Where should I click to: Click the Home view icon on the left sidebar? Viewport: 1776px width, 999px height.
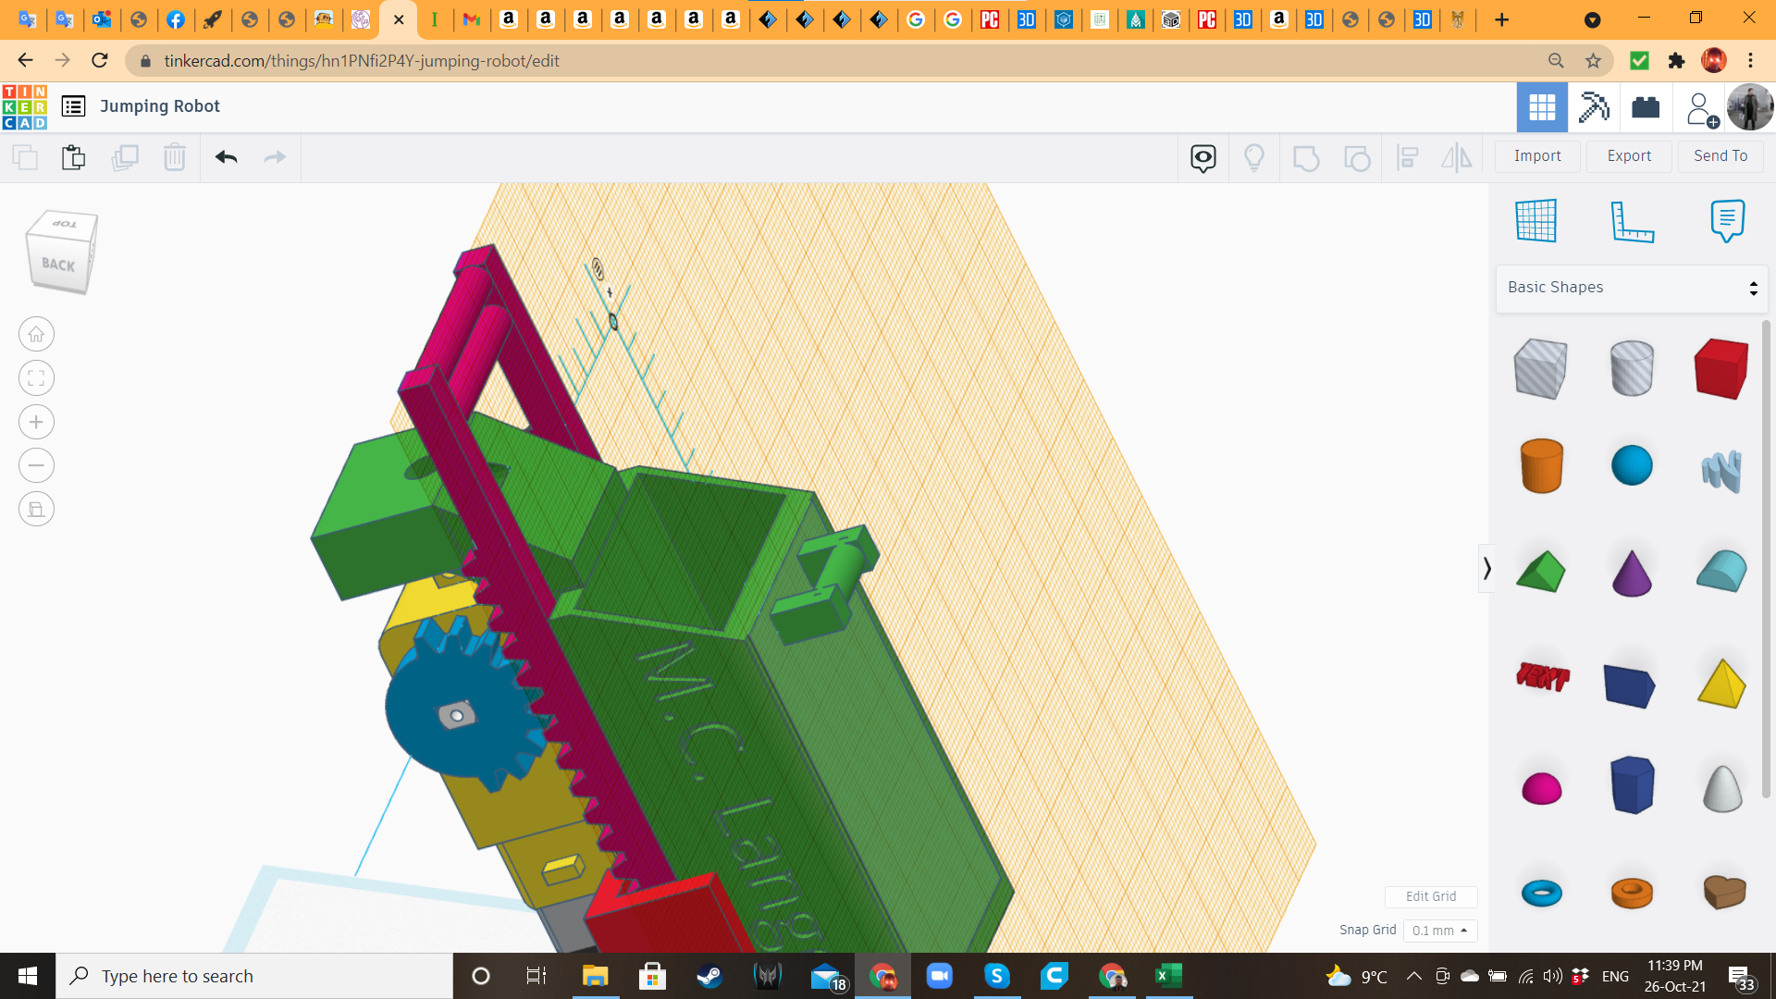[36, 334]
